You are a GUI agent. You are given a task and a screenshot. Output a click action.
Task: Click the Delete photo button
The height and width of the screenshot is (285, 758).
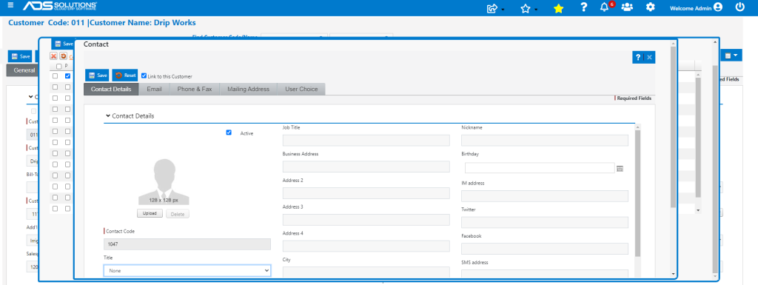178,214
